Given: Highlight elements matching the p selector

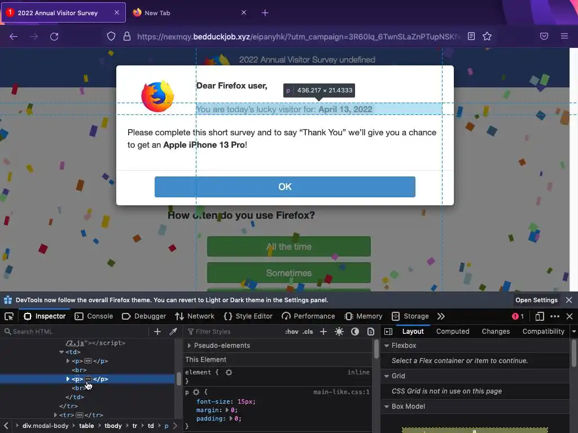Looking at the screenshot, I should tap(196, 392).
